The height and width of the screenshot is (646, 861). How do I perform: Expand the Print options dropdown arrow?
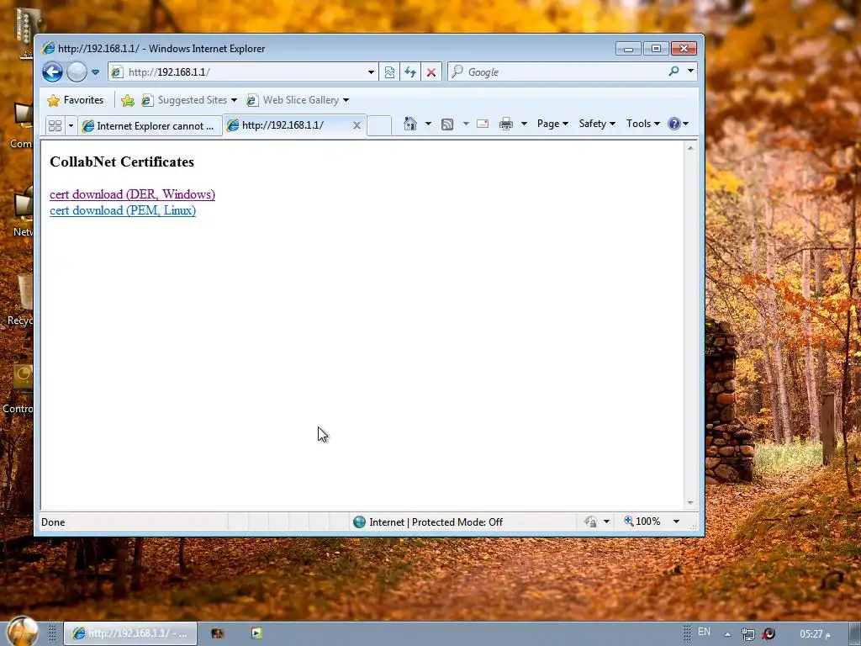pyautogui.click(x=524, y=124)
